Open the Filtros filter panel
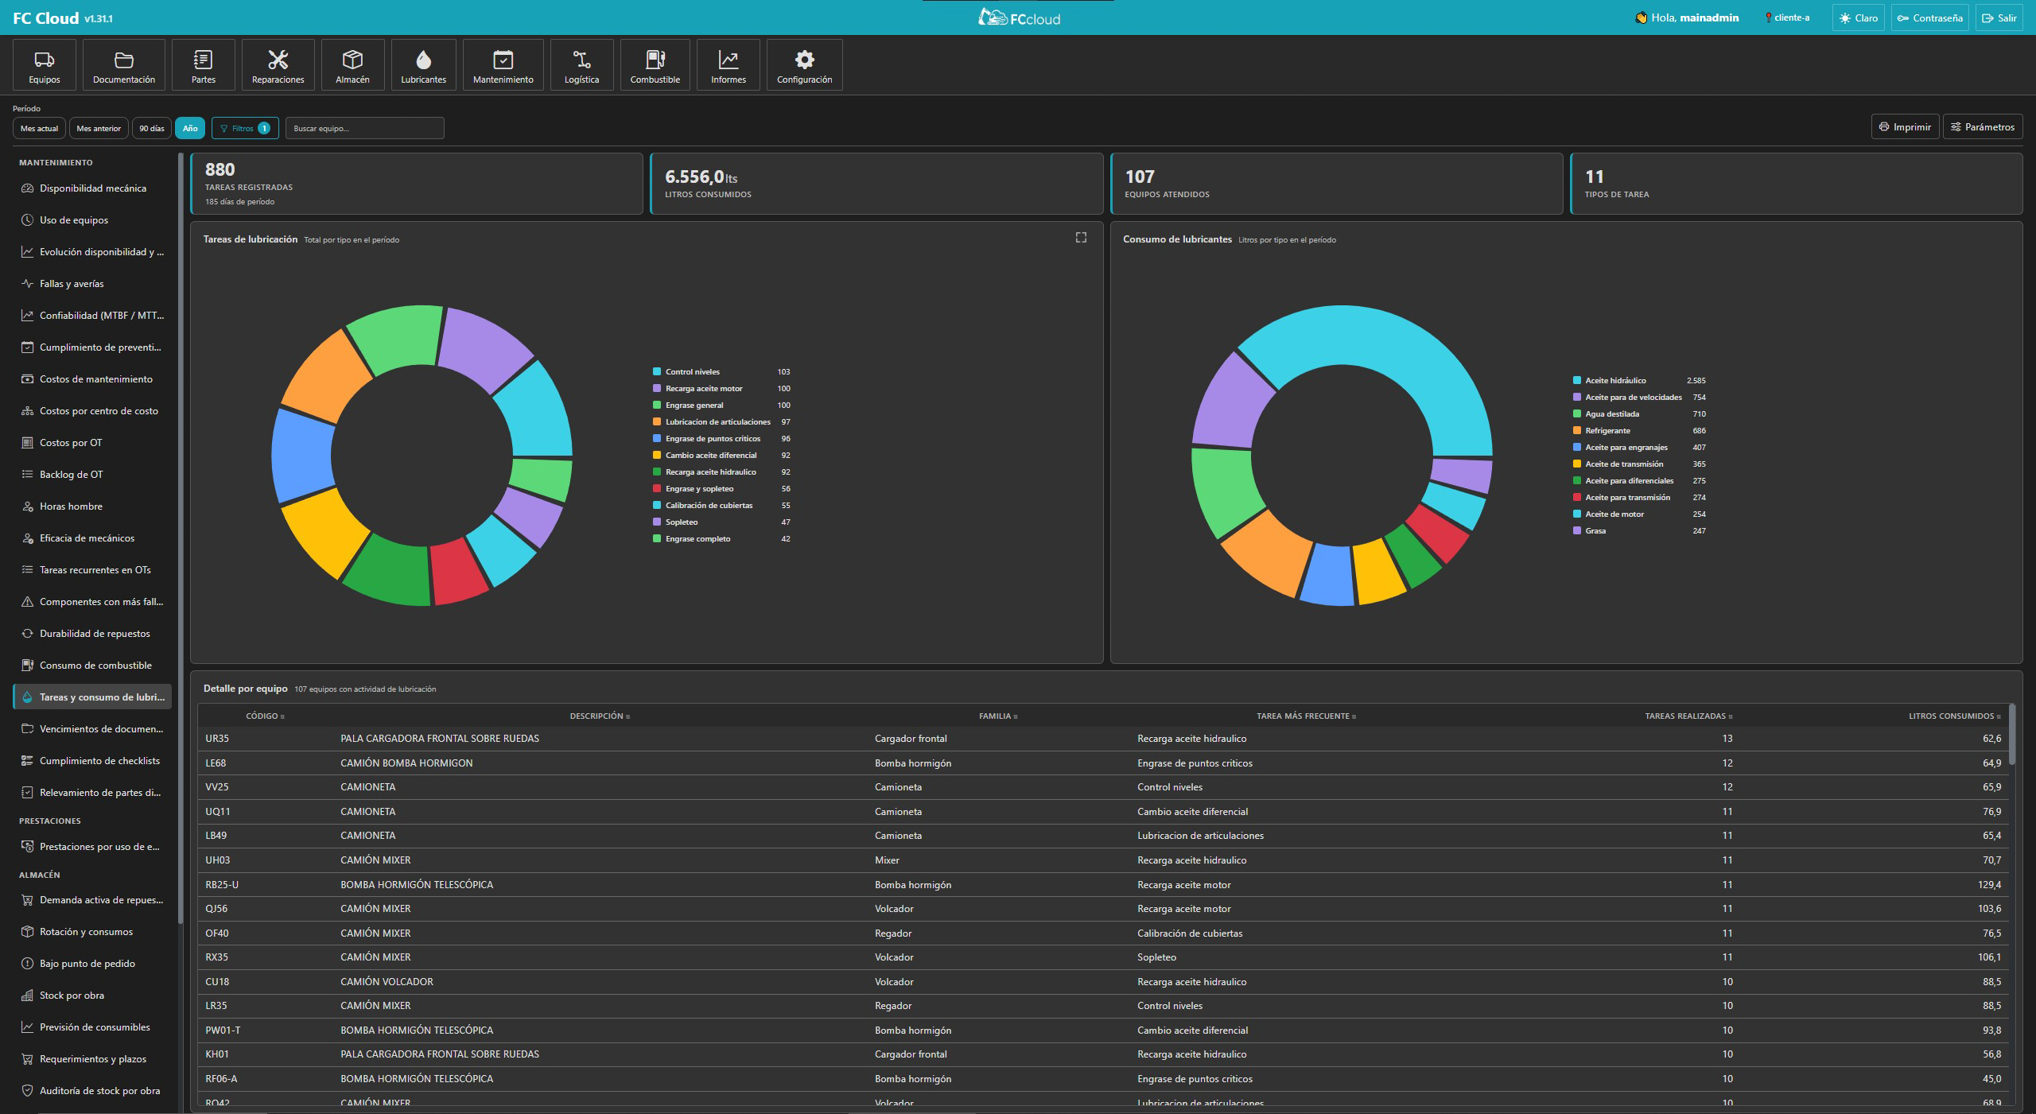The height and width of the screenshot is (1114, 2036). [245, 128]
